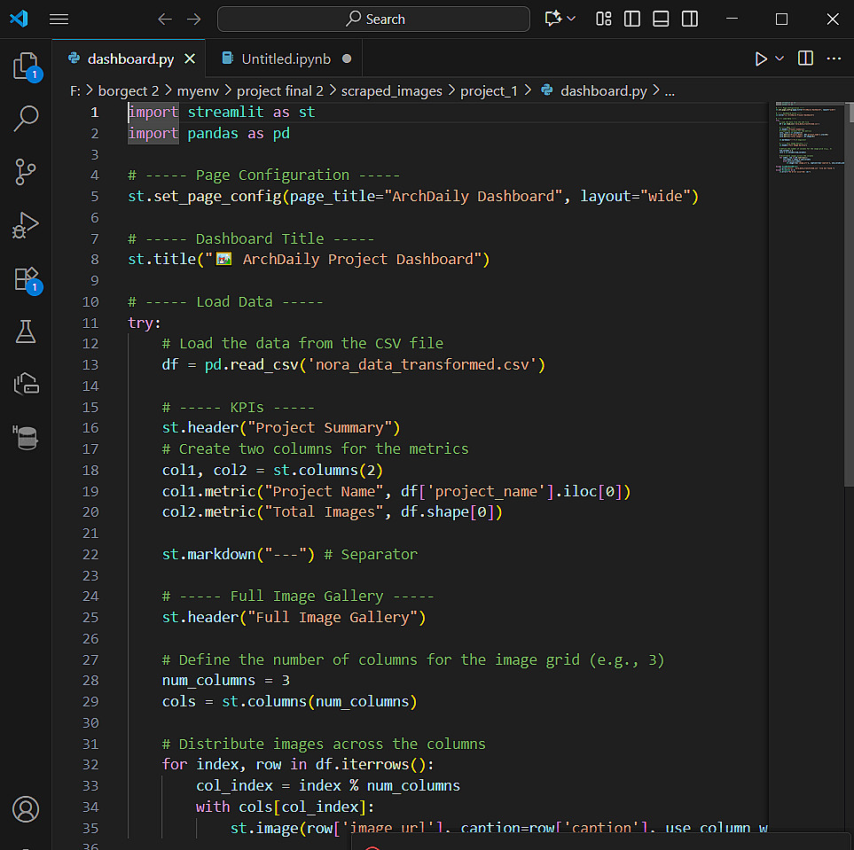Open the Remote Explorer view
The height and width of the screenshot is (850, 854).
click(x=26, y=384)
